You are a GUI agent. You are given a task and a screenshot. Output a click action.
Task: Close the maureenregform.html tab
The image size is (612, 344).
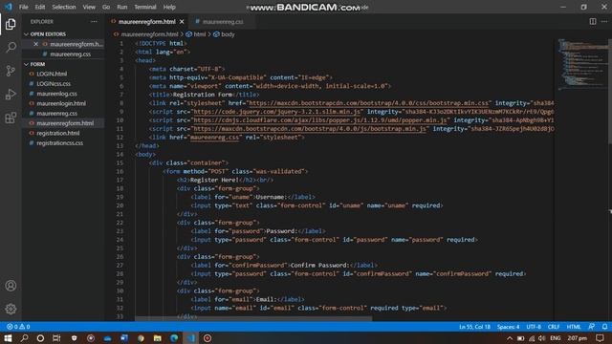pyautogui.click(x=182, y=22)
